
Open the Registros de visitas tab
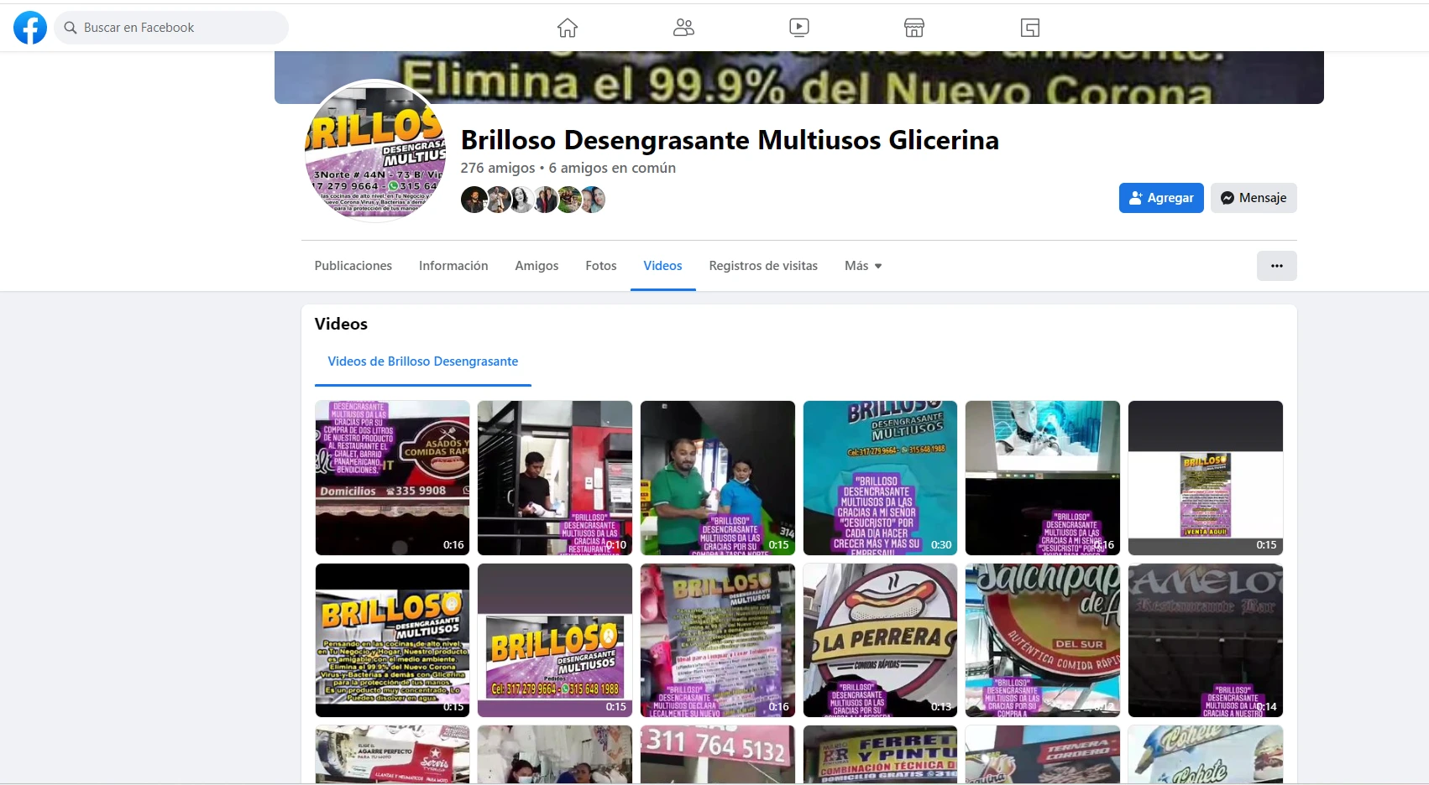[x=763, y=266]
